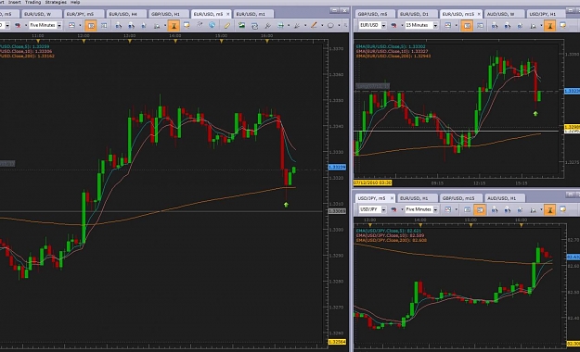Click the yellow 1.32564 price label on left chart axis
This screenshot has height=352, width=580.
[337, 342]
